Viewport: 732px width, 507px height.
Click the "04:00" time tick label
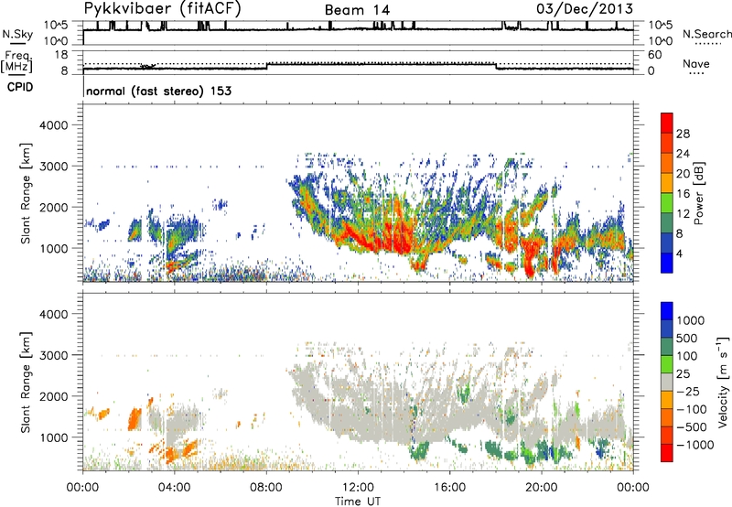click(174, 488)
